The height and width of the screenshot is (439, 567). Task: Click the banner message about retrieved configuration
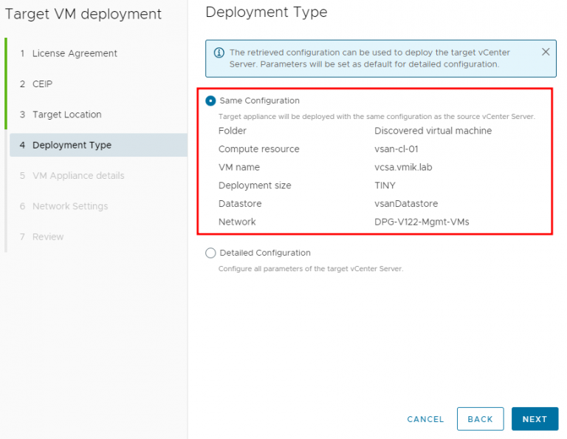tap(370, 58)
